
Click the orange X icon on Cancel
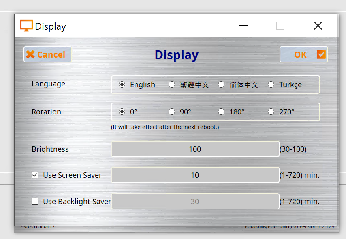tap(30, 54)
